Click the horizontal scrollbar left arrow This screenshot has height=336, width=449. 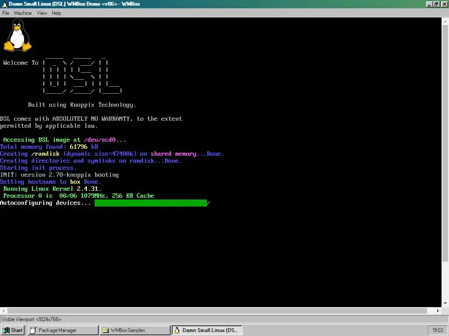(x=4, y=311)
